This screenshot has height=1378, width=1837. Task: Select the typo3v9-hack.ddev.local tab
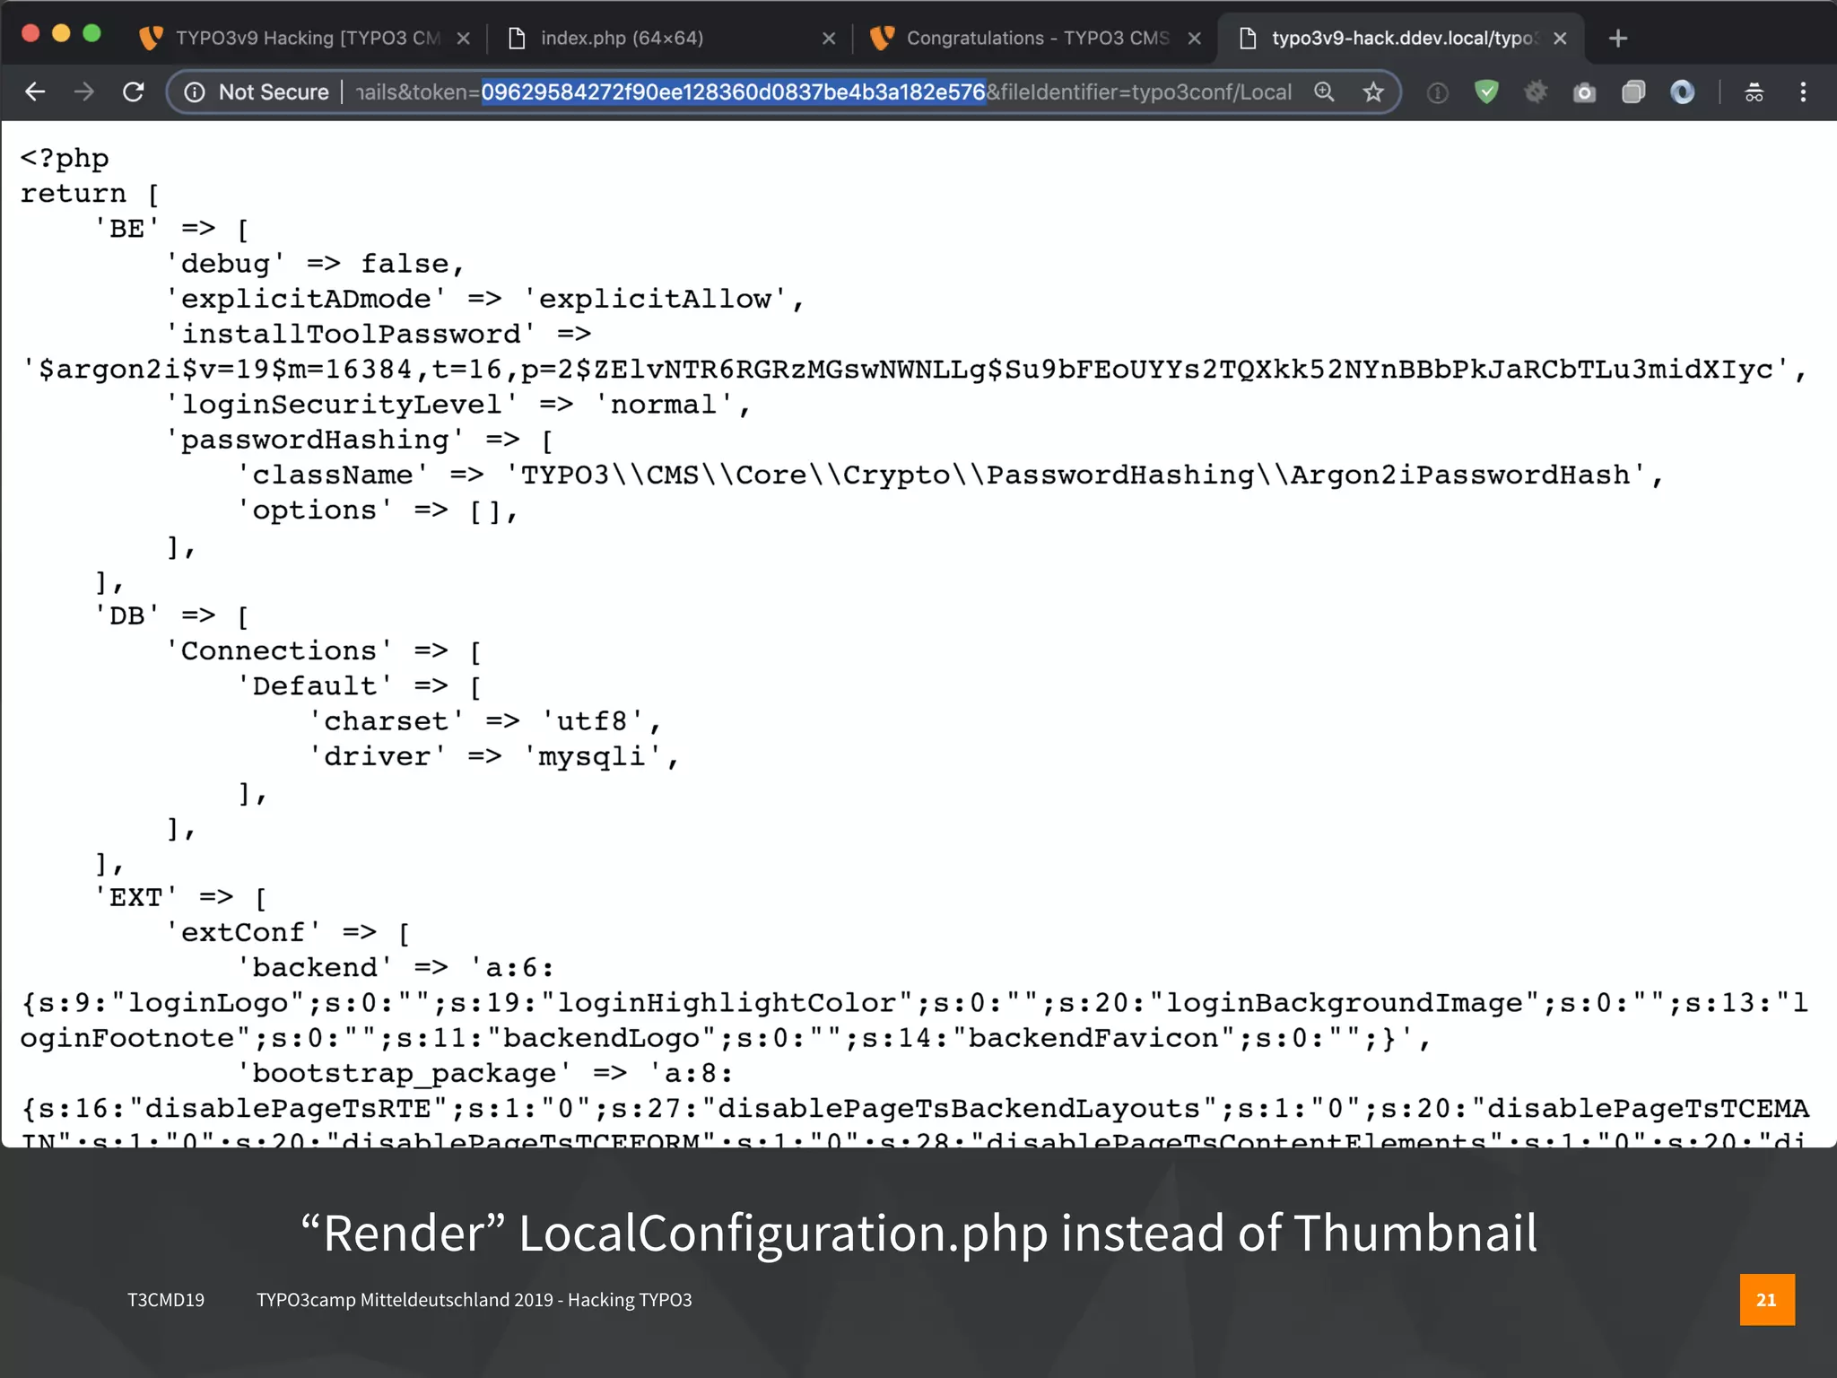click(x=1399, y=38)
